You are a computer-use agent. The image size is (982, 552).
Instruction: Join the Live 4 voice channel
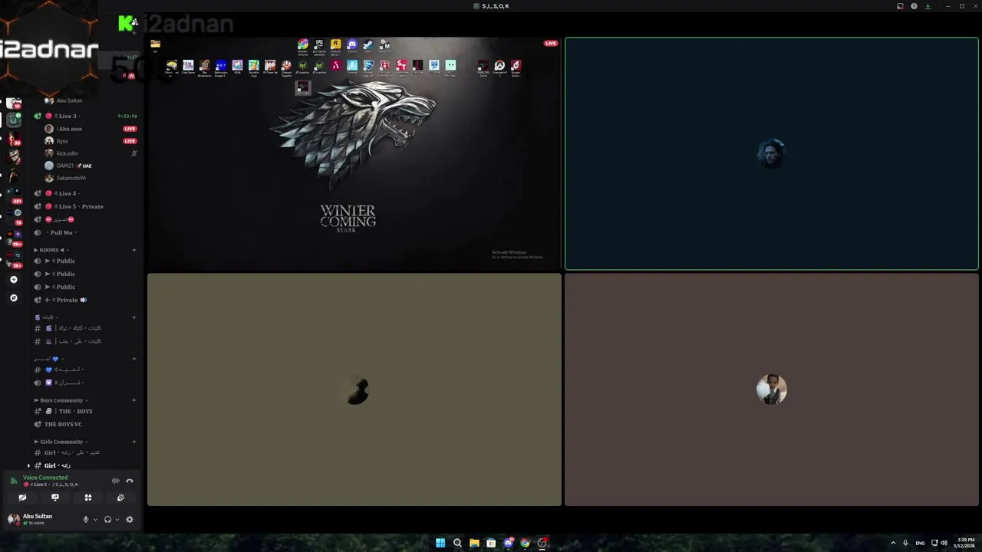(84, 193)
